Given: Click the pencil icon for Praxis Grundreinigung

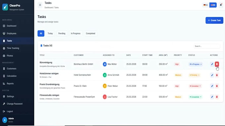Looking at the screenshot, I should [212, 86].
